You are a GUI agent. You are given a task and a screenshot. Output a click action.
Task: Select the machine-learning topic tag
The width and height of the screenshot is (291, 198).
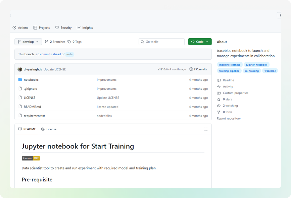[230, 65]
